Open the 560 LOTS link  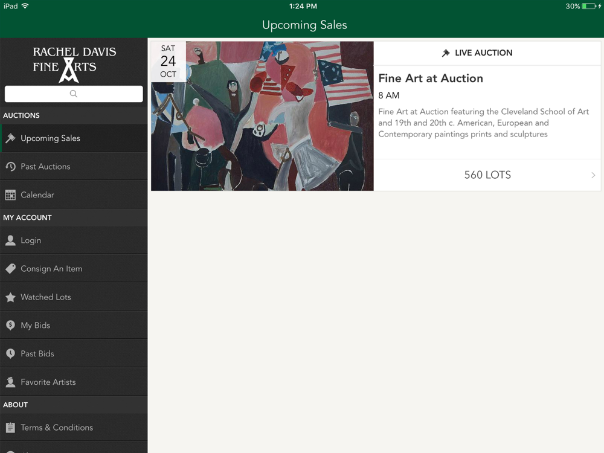(487, 175)
